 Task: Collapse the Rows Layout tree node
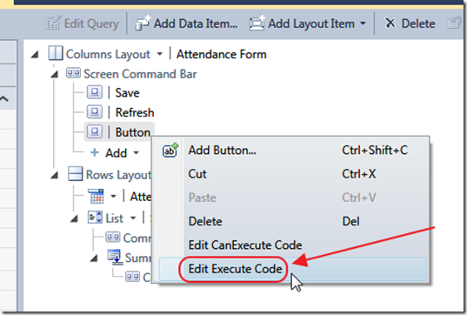[54, 175]
